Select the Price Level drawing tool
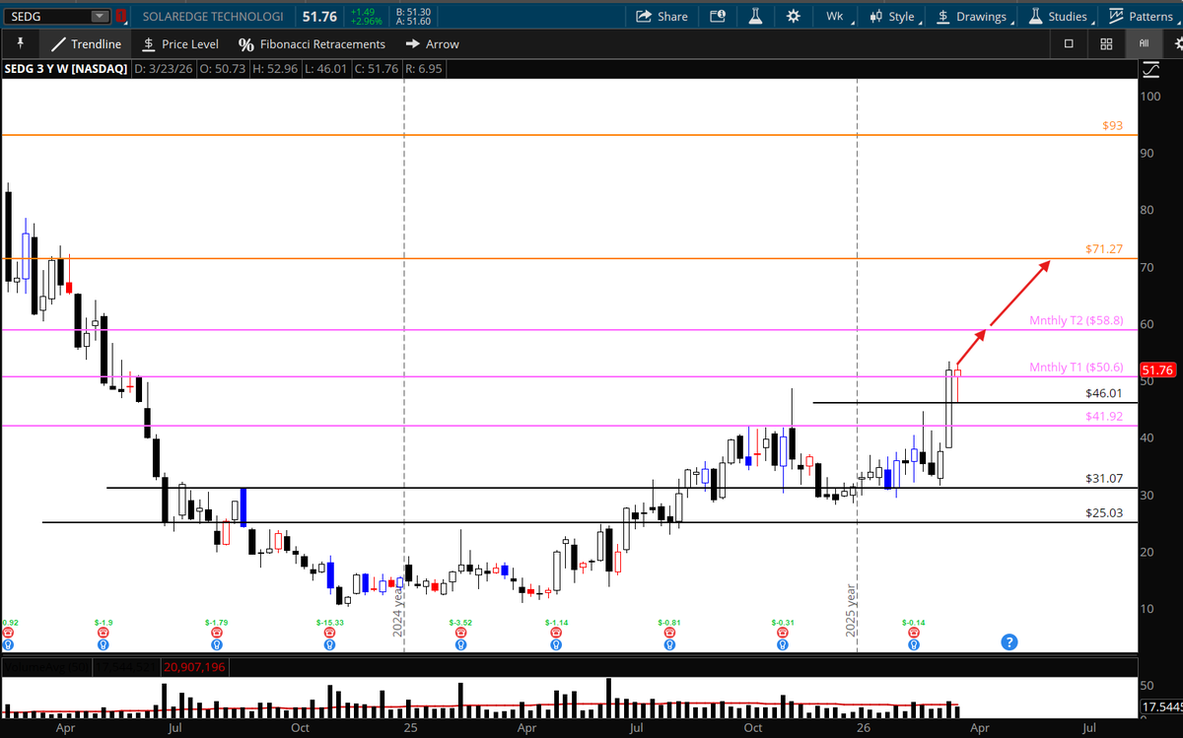Viewport: 1183px width, 738px height. click(x=180, y=44)
